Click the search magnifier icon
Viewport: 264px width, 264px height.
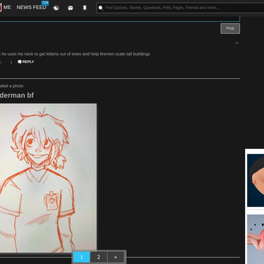tap(101, 8)
